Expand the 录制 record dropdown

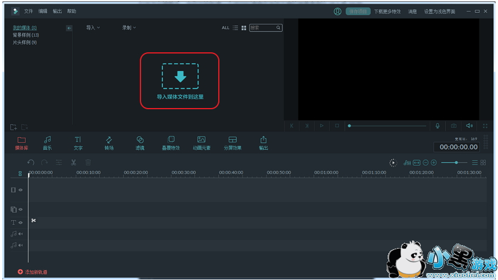pyautogui.click(x=128, y=28)
